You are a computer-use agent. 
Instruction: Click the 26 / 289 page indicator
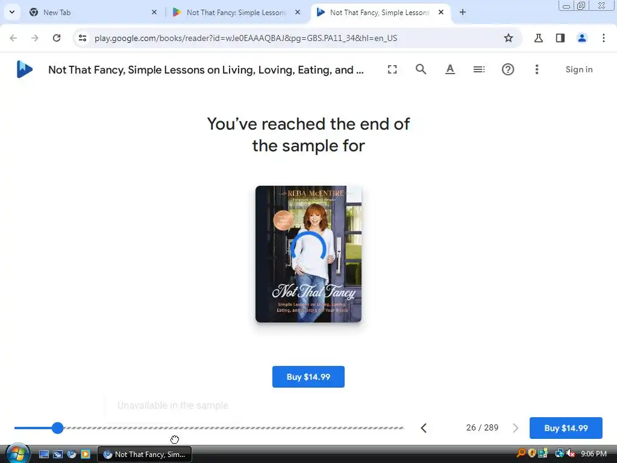tap(482, 427)
